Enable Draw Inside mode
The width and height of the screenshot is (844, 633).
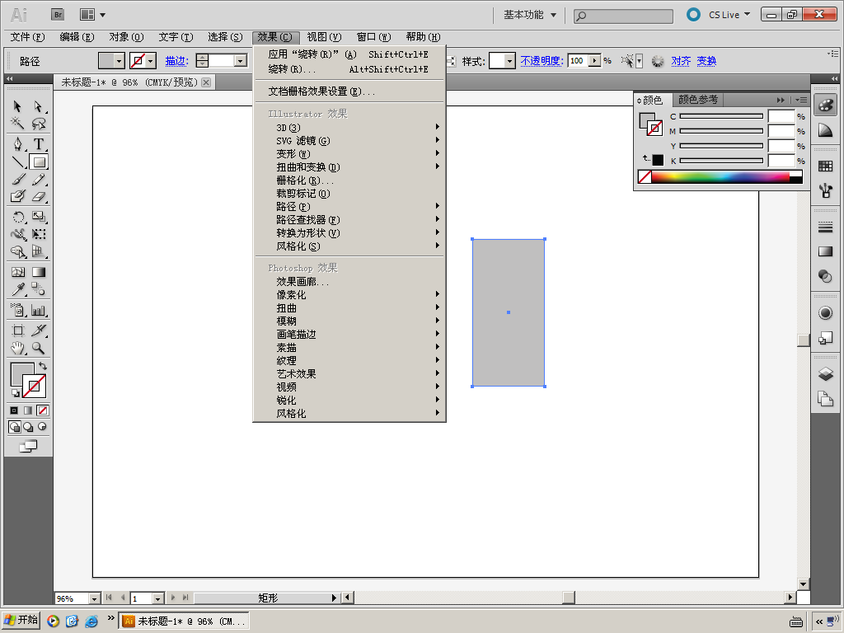[42, 427]
